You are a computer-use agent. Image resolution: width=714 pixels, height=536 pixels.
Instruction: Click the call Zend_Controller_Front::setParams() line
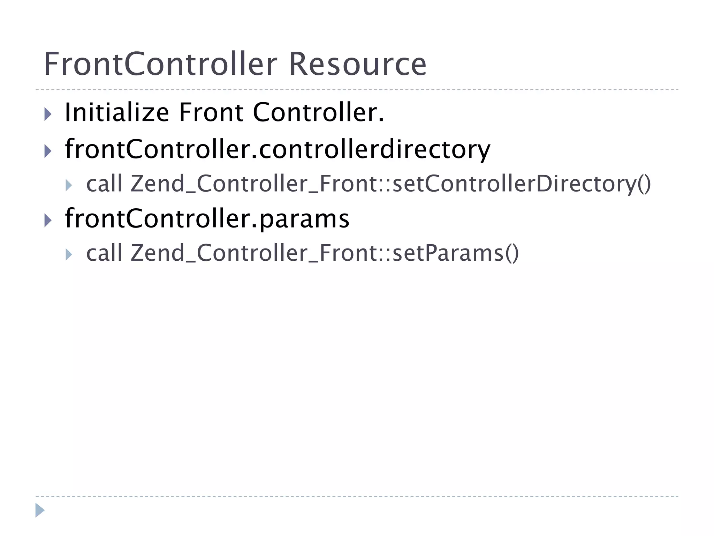point(303,253)
